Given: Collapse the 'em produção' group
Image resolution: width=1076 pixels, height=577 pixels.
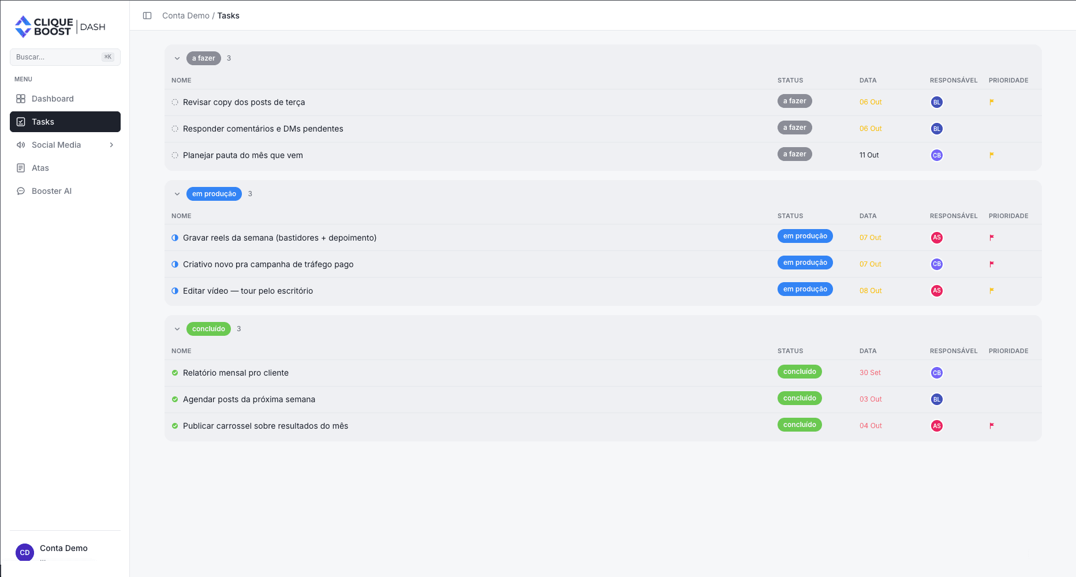Looking at the screenshot, I should tap(177, 194).
